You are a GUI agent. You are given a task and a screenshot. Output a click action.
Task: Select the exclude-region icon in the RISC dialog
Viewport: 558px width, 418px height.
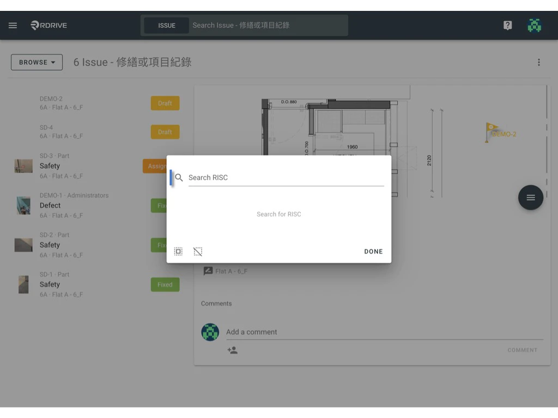point(198,251)
